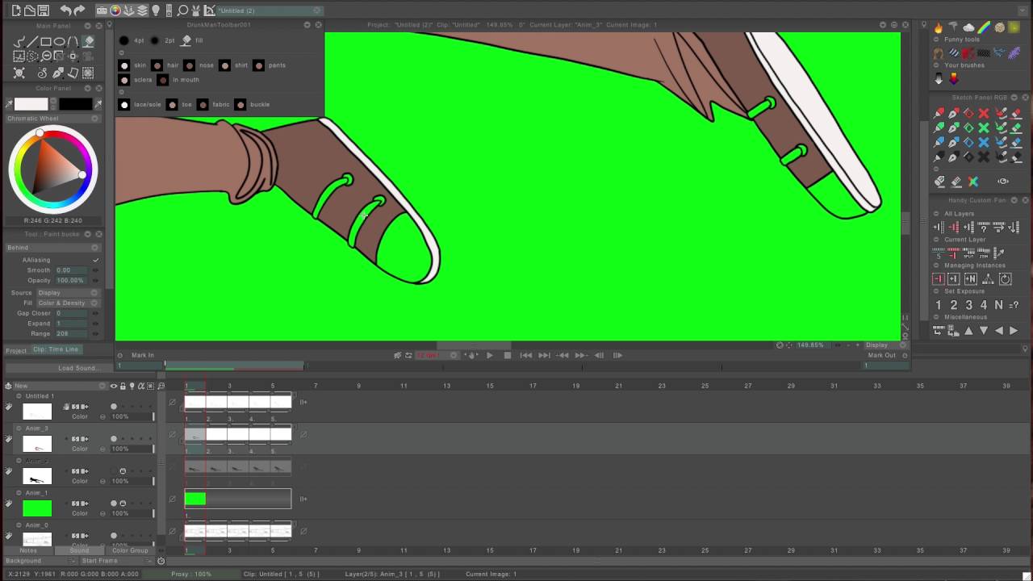
Task: Select the blue pencil in Sketch Panel RGB
Action: point(939,143)
